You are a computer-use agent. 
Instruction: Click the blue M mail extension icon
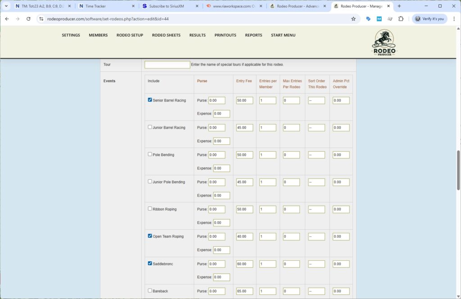[x=379, y=19]
